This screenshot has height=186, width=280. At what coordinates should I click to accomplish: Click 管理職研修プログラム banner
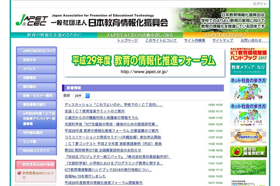coord(248,168)
